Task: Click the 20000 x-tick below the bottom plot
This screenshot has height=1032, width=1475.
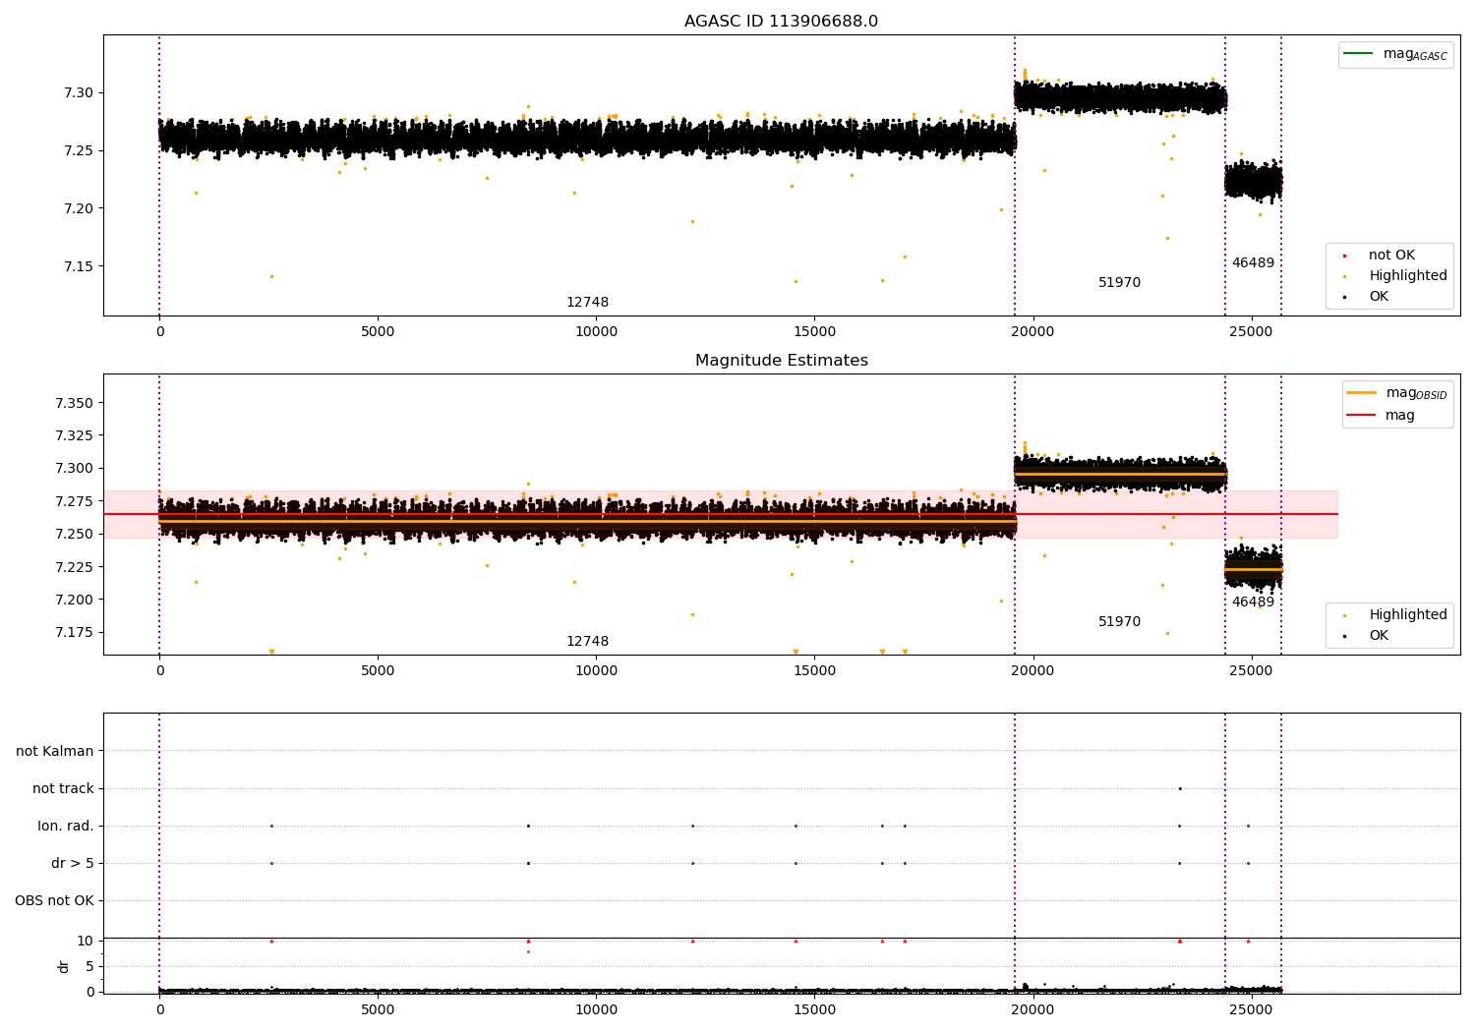Action: pyautogui.click(x=1032, y=1009)
